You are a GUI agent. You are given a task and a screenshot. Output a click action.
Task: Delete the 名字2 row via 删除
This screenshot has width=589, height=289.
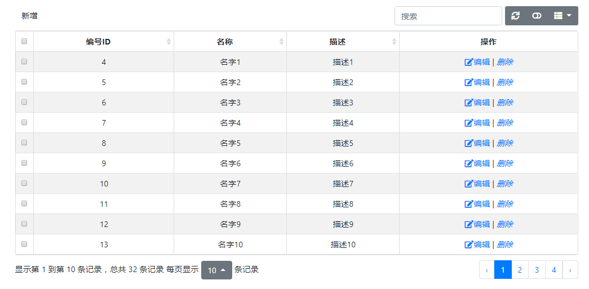[x=505, y=82]
